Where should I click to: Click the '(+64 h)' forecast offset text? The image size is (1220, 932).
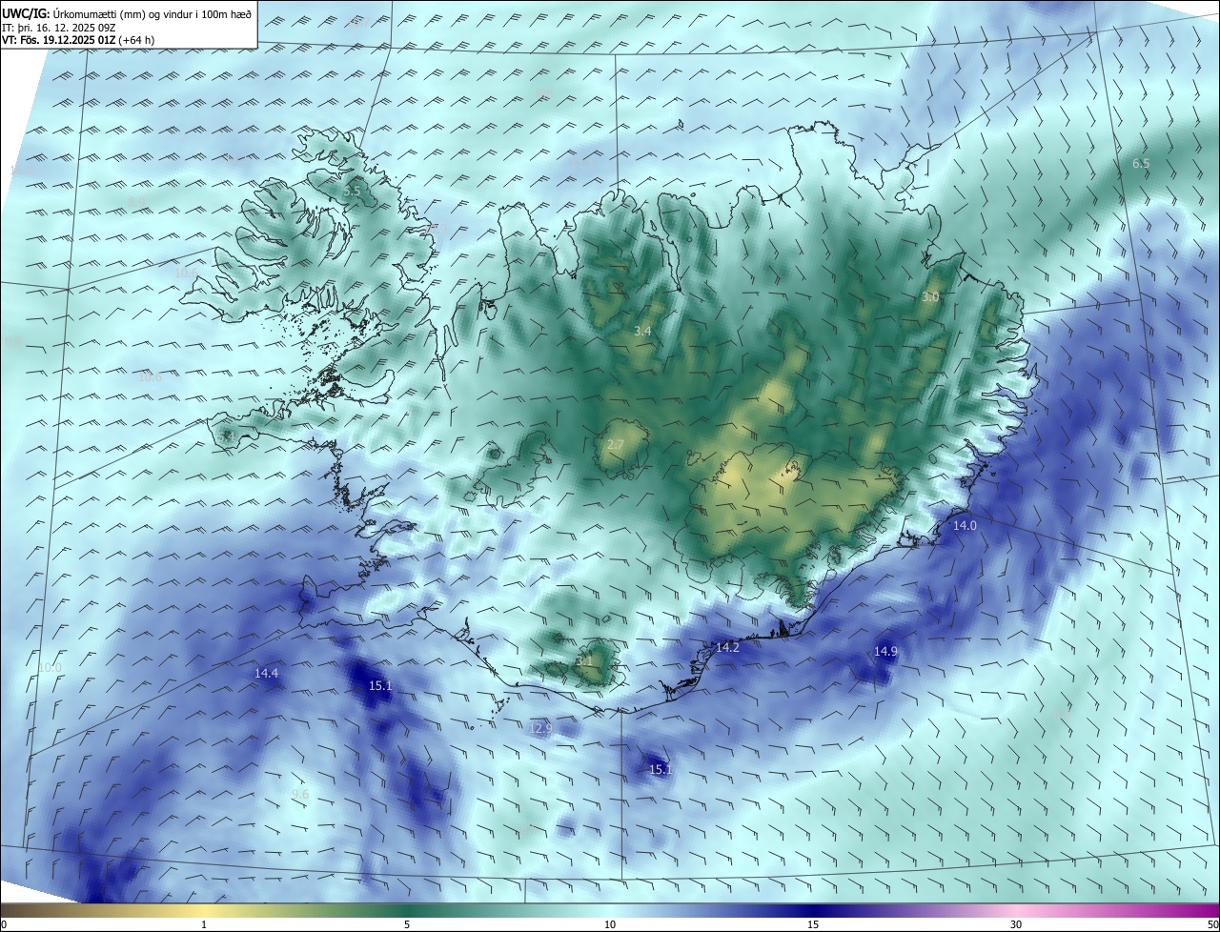(x=136, y=40)
